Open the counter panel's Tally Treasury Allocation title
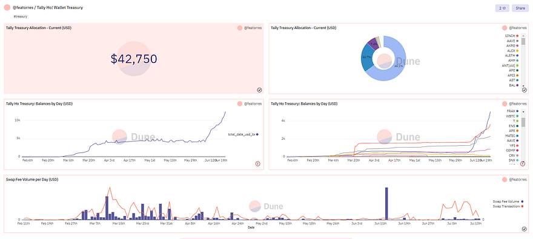The width and height of the screenshot is (533, 239). (x=38, y=28)
